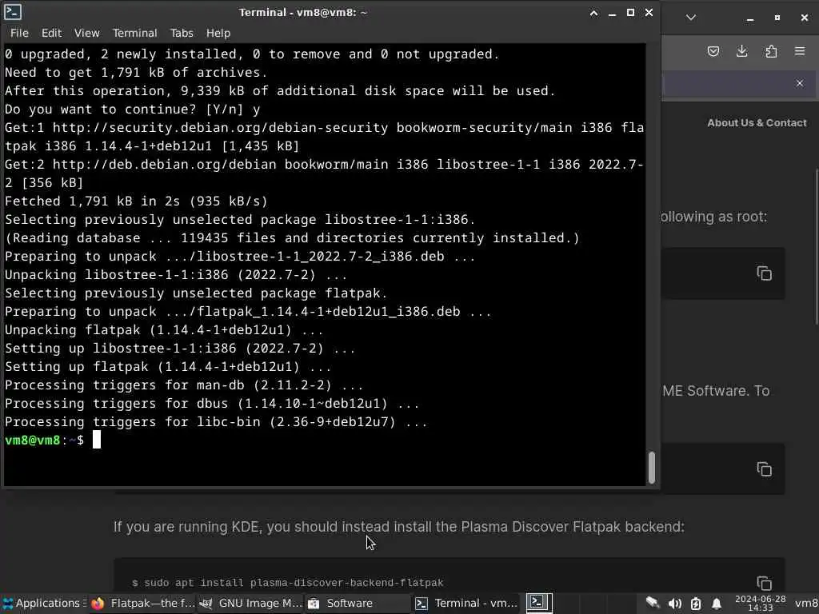Switch to Software window in taskbar

[x=358, y=603]
